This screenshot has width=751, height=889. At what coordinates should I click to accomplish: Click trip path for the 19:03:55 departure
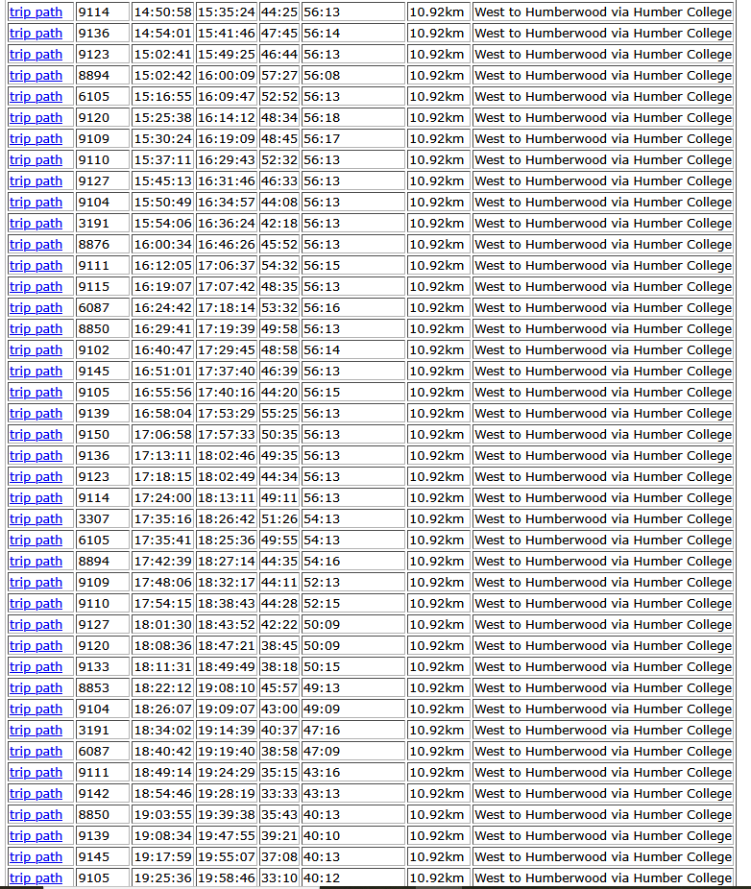36,815
